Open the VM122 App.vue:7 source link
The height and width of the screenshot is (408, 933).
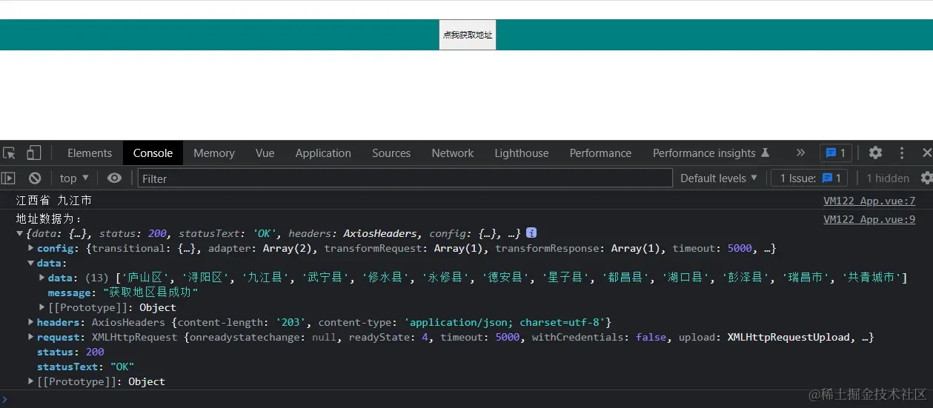[x=869, y=201]
